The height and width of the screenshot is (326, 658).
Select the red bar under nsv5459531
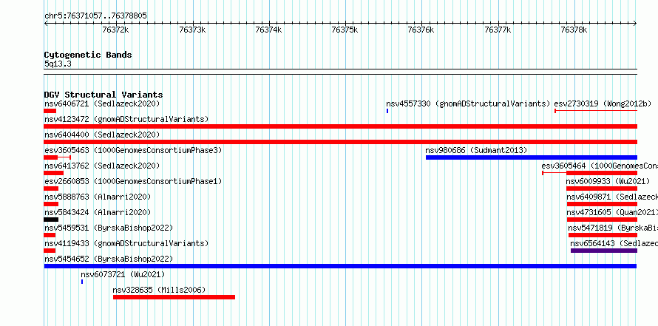click(x=50, y=235)
